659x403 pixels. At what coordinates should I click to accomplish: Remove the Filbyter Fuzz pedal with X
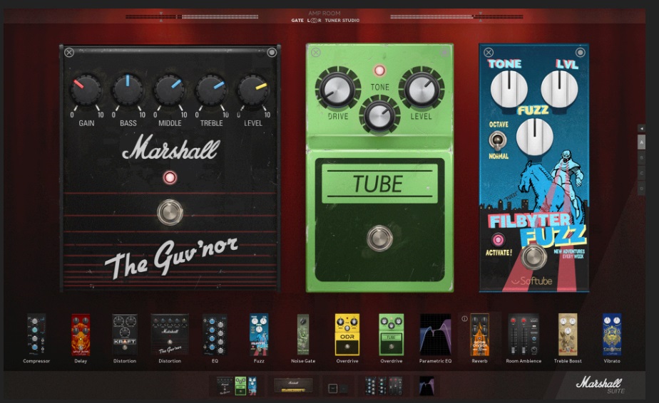coord(489,53)
